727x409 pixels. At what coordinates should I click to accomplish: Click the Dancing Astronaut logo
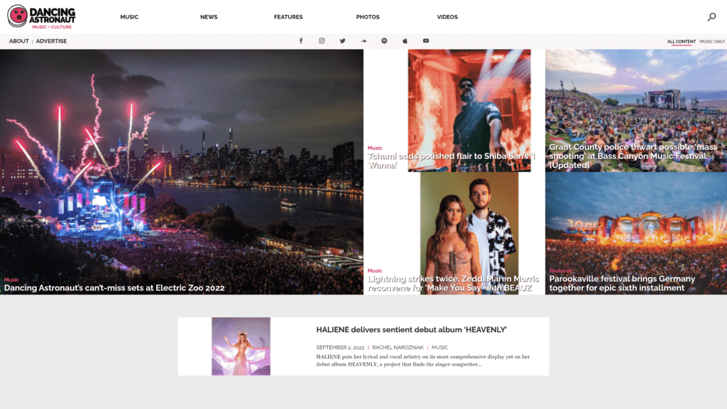(41, 17)
